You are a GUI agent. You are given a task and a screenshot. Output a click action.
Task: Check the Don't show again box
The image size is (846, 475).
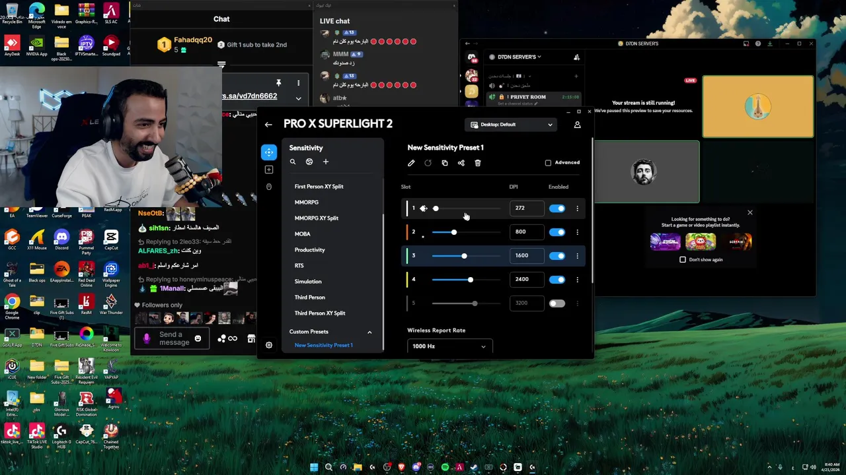[x=683, y=259]
